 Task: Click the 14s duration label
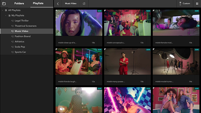click(x=191, y=81)
